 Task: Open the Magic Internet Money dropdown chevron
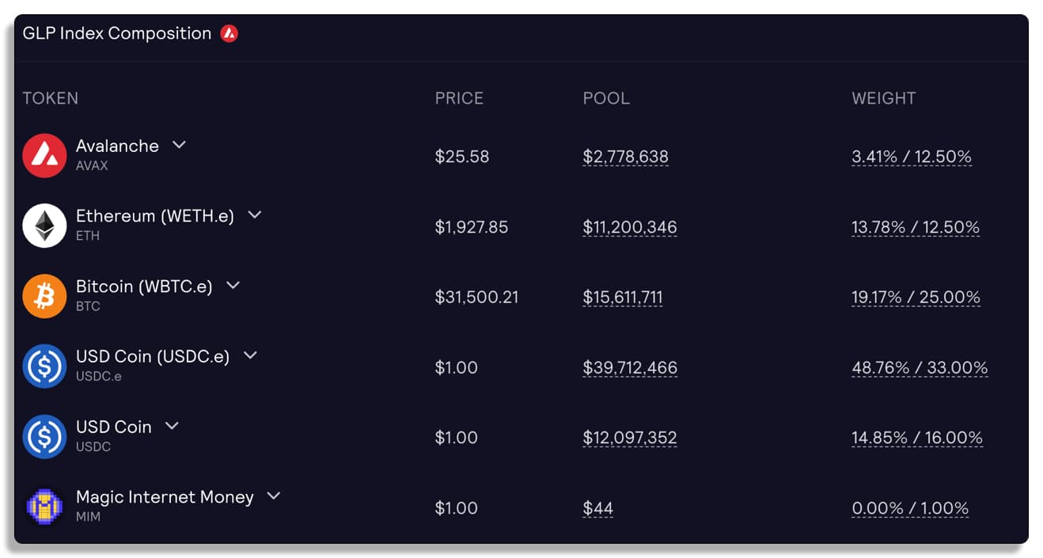[x=274, y=496]
